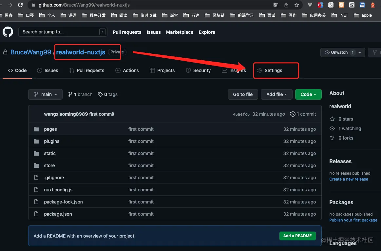381x251 pixels.
Task: Open the translate page icon
Action: (x=276, y=5)
